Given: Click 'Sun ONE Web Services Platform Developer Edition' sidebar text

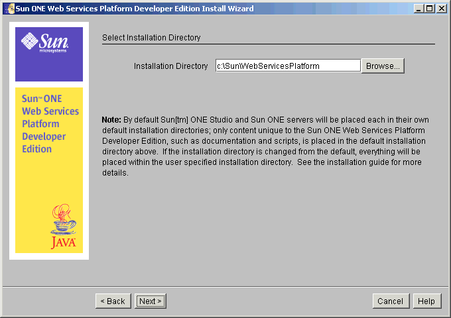Looking at the screenshot, I should pyautogui.click(x=50, y=124).
